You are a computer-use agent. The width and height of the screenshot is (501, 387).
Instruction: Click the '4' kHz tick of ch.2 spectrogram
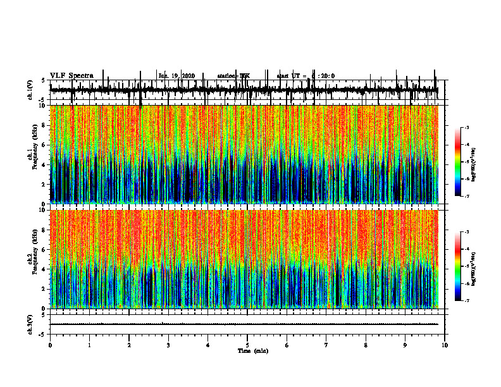[x=44, y=269]
